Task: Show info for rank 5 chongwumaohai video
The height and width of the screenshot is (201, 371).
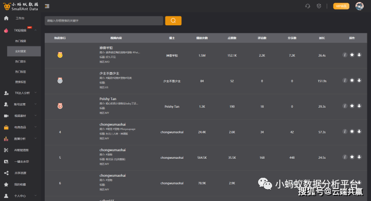Action: [345, 157]
